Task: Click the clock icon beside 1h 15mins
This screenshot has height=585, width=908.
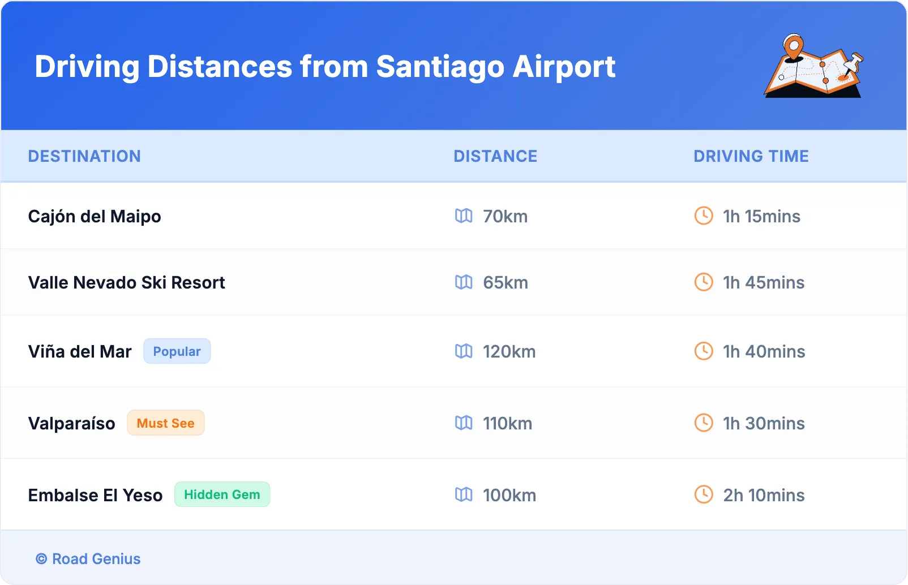Action: pyautogui.click(x=704, y=216)
